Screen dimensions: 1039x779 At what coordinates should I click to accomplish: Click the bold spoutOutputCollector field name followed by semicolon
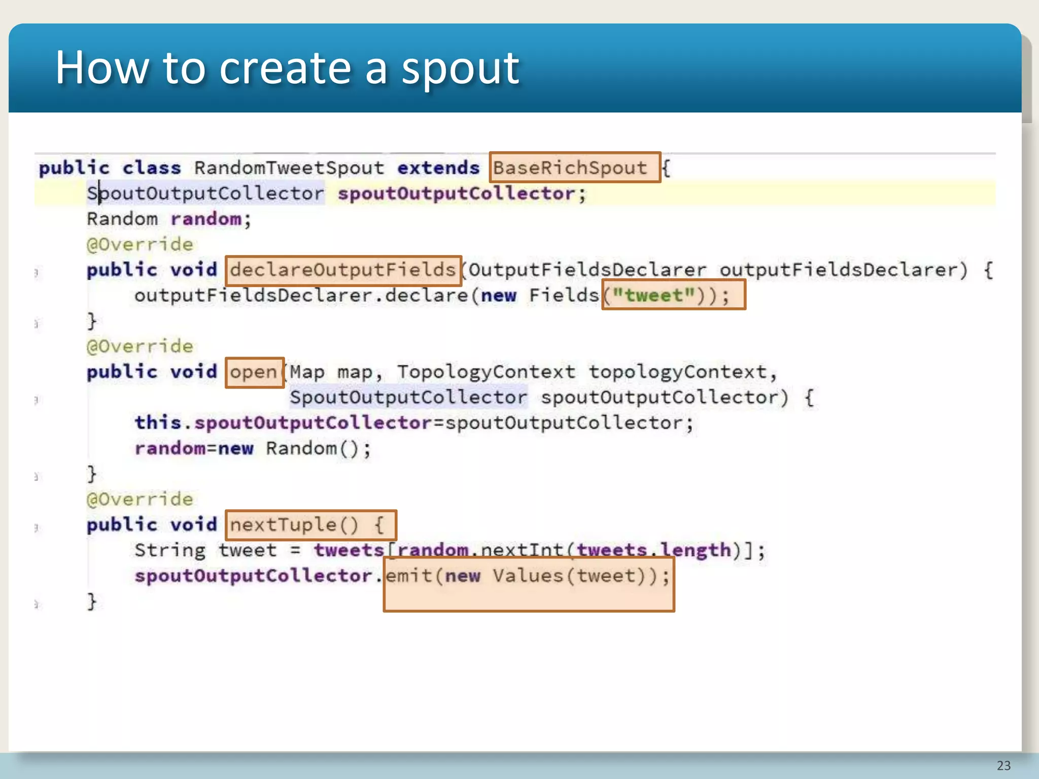[x=462, y=193]
